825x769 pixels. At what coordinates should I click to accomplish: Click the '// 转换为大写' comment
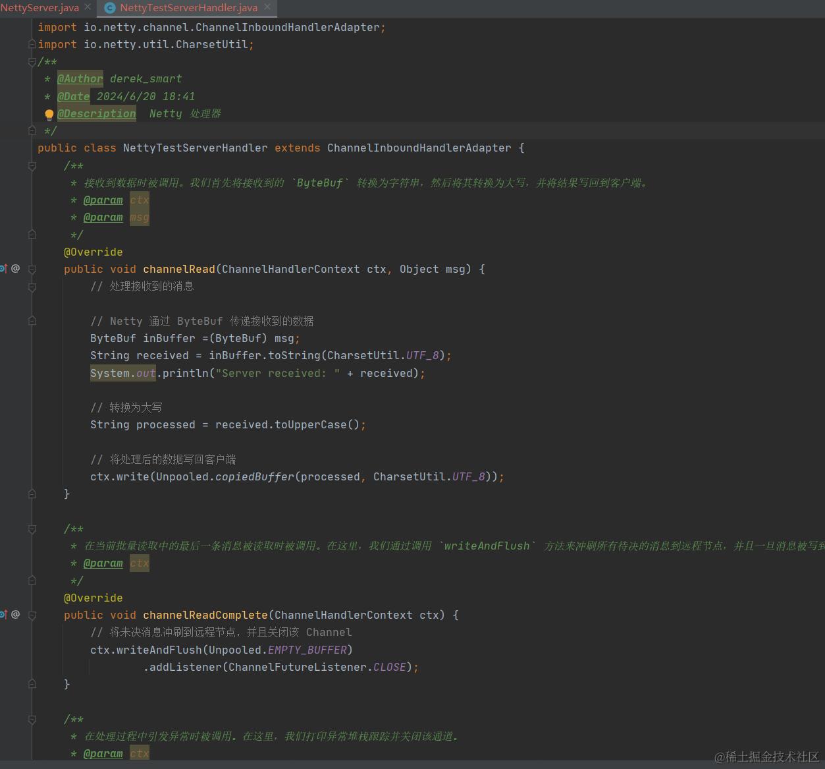click(126, 408)
